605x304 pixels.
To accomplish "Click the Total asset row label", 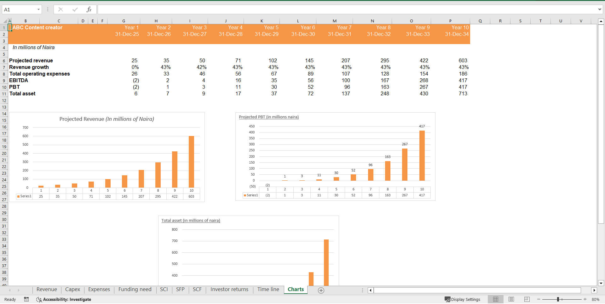I will point(22,94).
